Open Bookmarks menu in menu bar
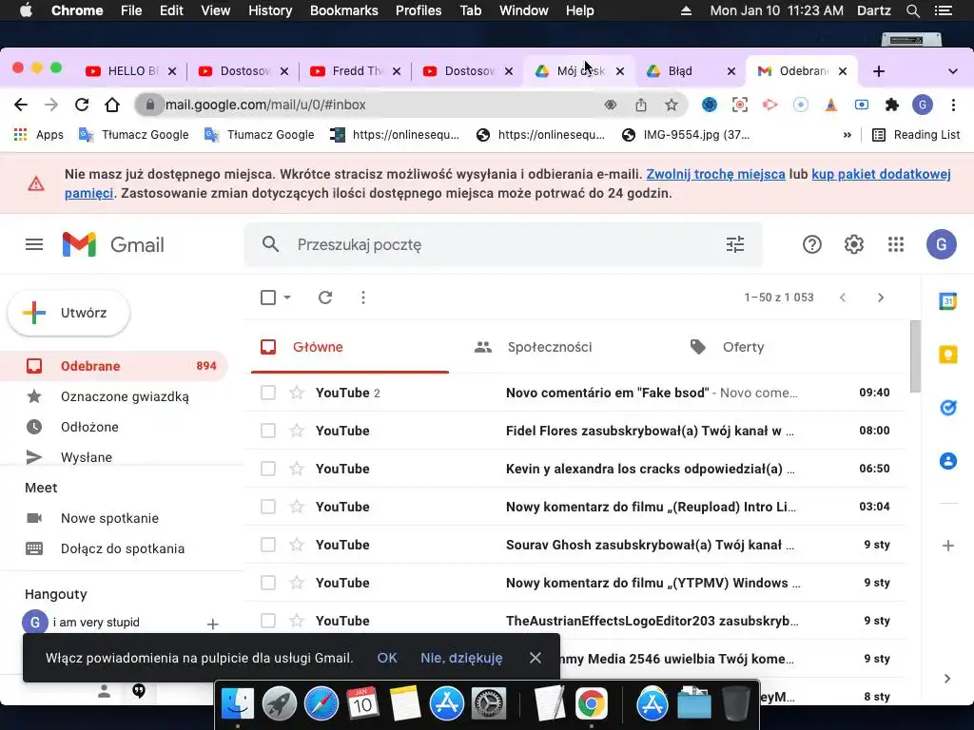The height and width of the screenshot is (730, 974). (344, 10)
